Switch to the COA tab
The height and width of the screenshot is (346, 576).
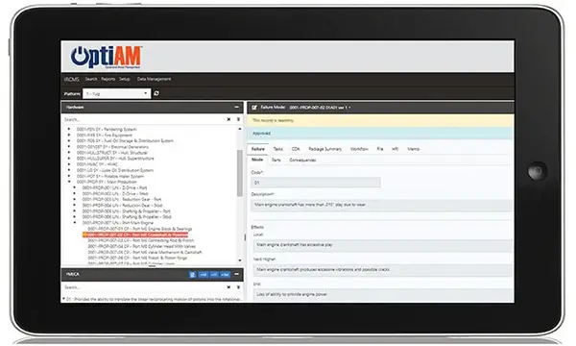(x=296, y=149)
